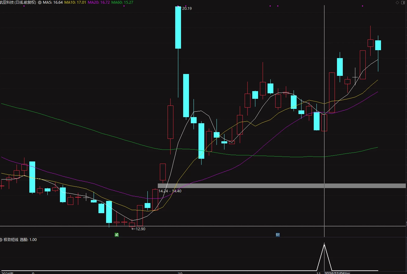Select the MA10 yellow indicator label
This screenshot has width=407, height=274.
coord(75,2)
